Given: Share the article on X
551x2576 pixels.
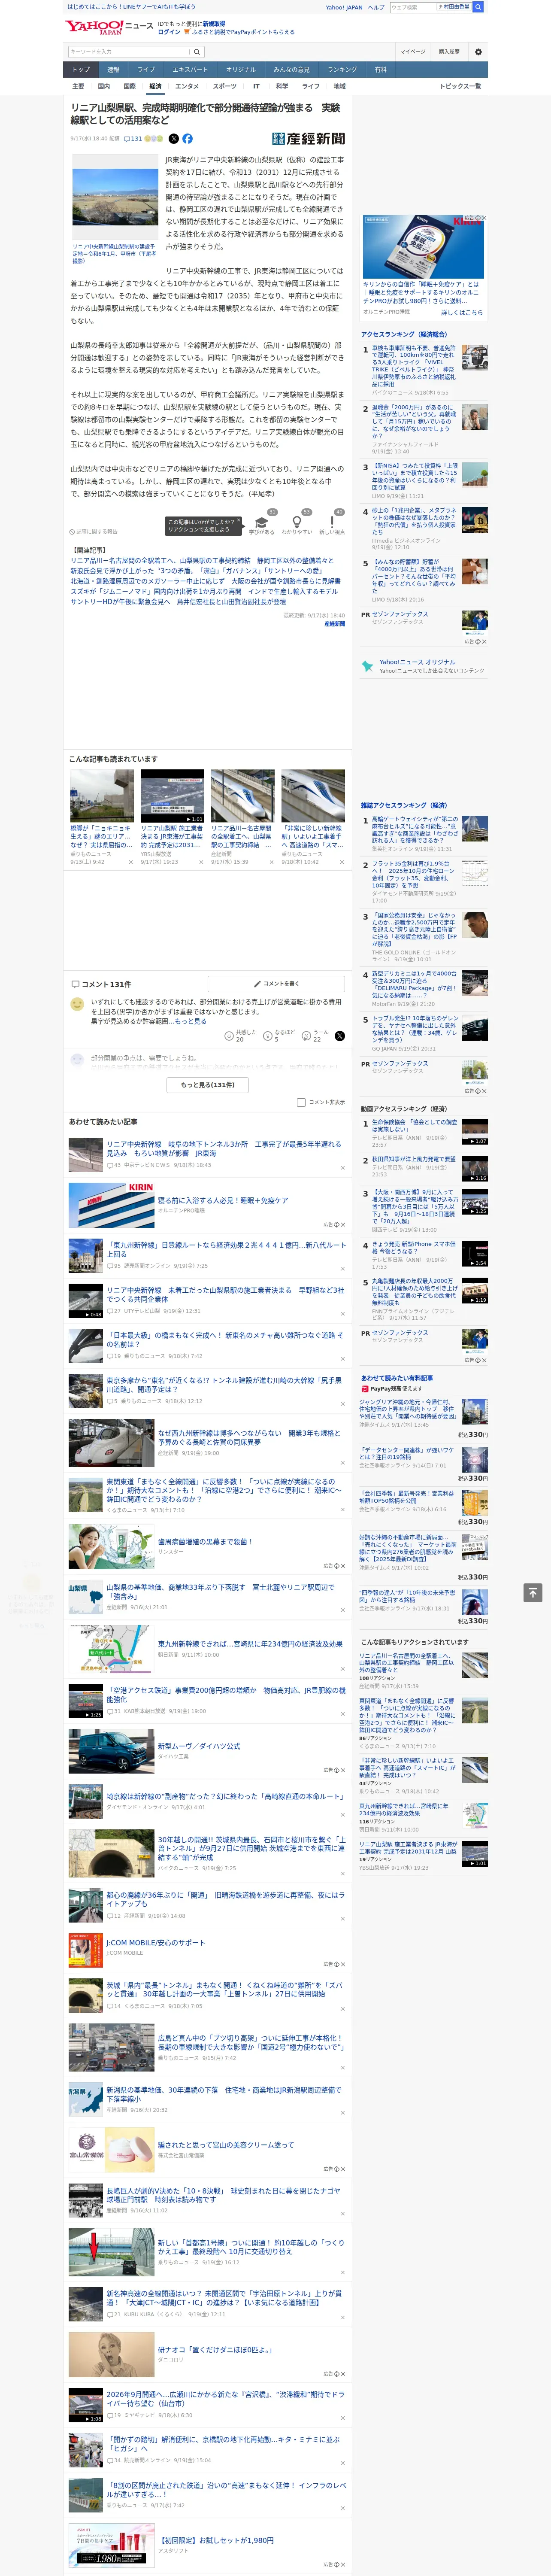Looking at the screenshot, I should [x=174, y=139].
